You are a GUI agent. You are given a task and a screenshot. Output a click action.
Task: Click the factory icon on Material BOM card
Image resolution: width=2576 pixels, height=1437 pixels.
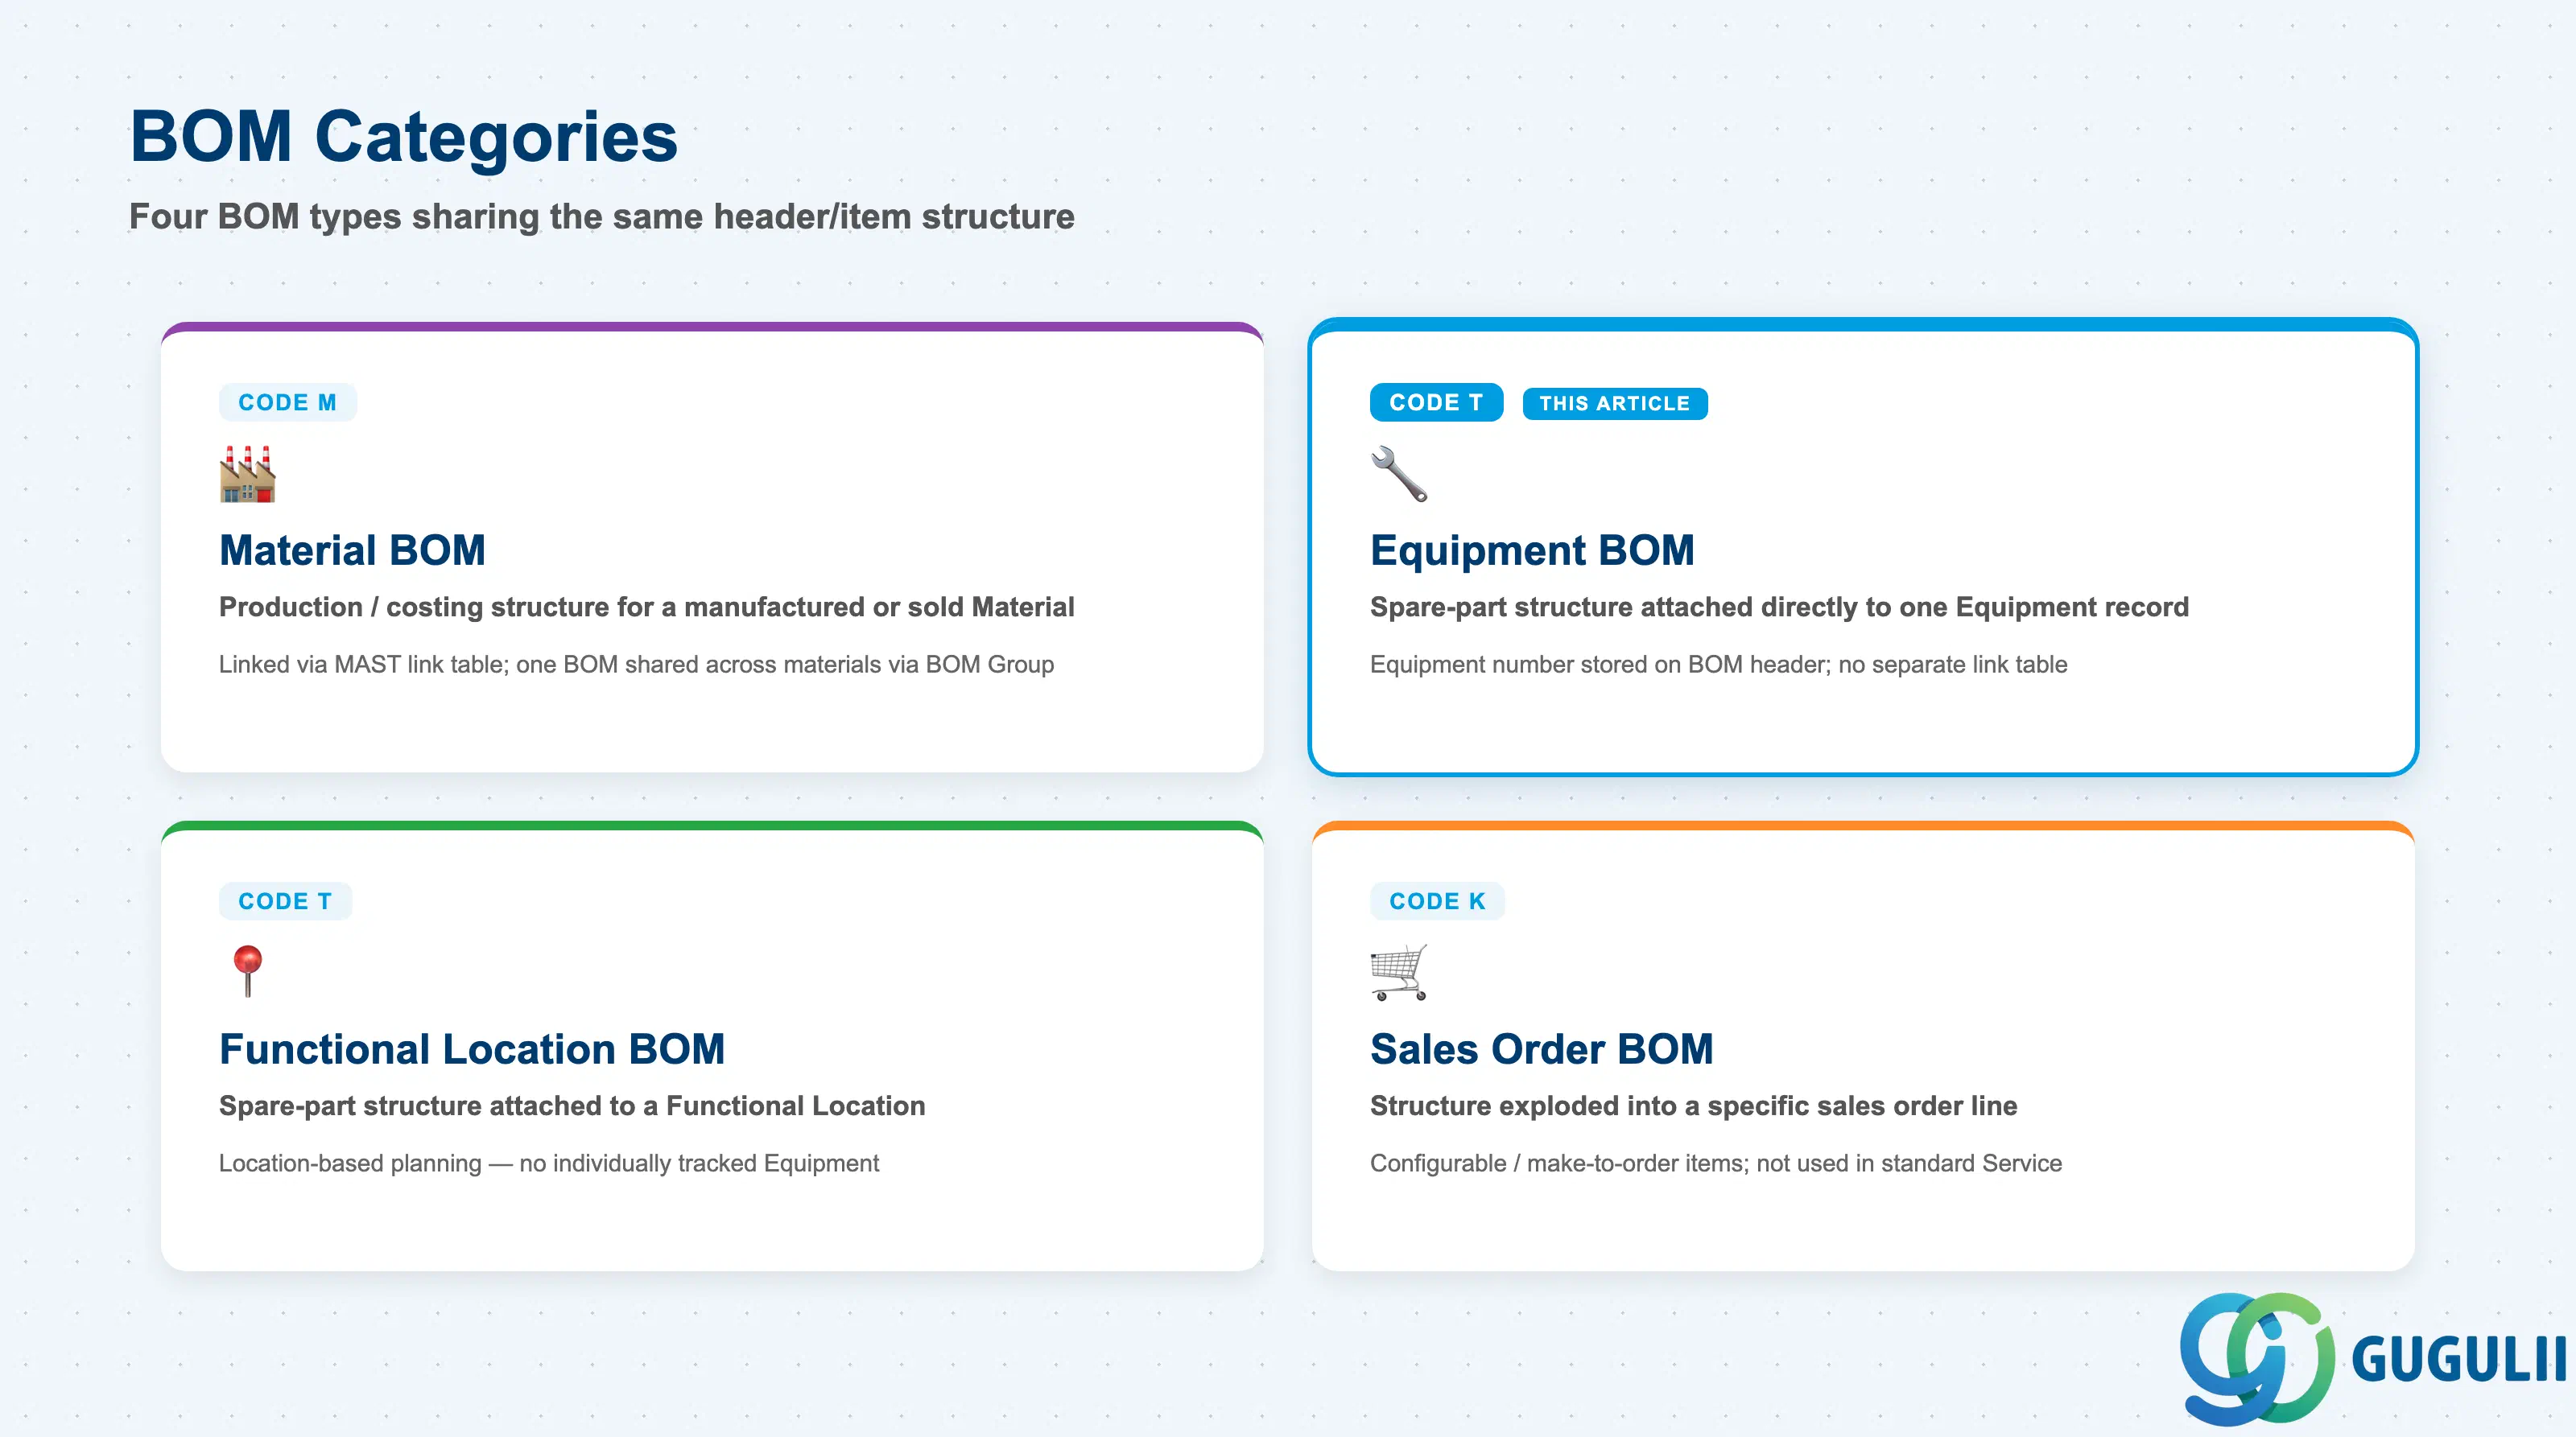pyautogui.click(x=247, y=474)
